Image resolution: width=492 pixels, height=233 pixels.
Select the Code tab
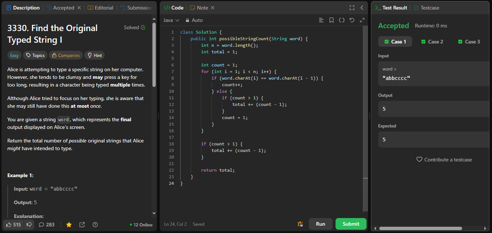click(x=173, y=8)
